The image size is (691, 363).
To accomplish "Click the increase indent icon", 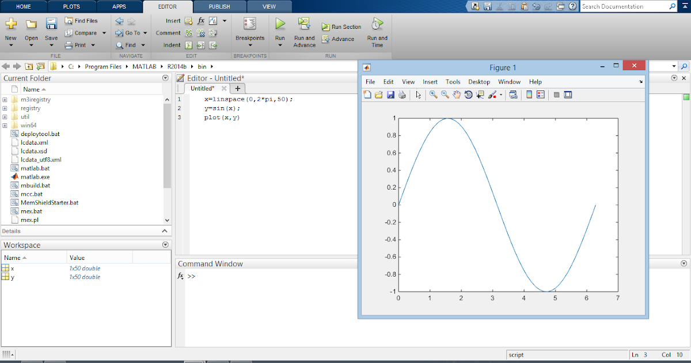I will (201, 45).
